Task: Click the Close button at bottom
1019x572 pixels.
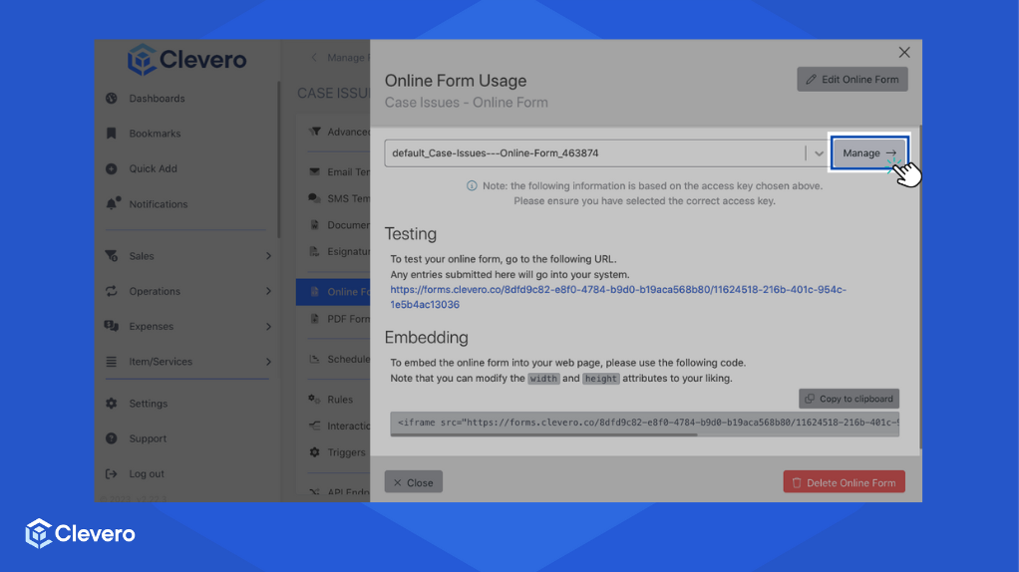Action: [414, 482]
